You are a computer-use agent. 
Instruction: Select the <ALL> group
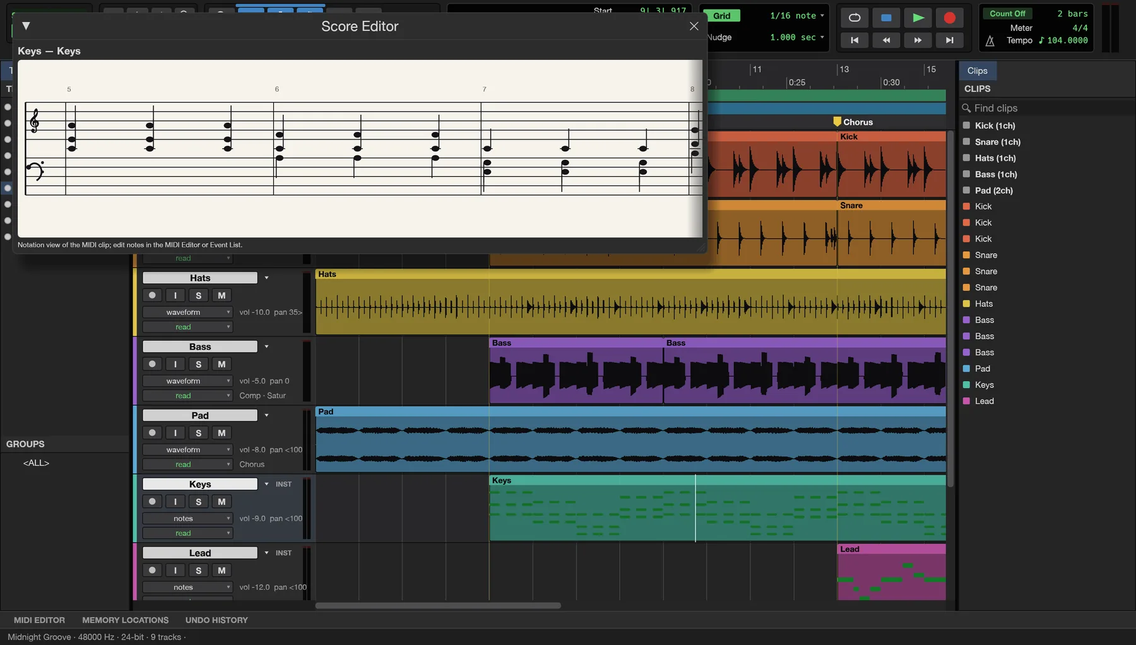(x=36, y=463)
